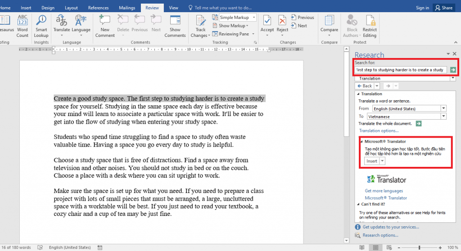Open the References ribbon tab
The height and width of the screenshot is (251, 461).
click(98, 8)
